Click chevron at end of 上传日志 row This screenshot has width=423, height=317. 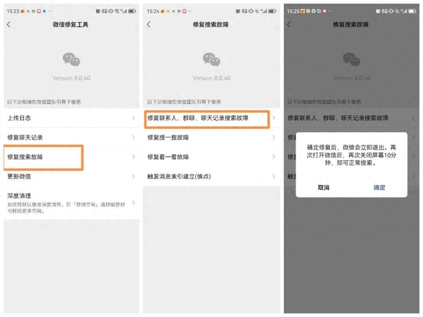click(x=134, y=118)
